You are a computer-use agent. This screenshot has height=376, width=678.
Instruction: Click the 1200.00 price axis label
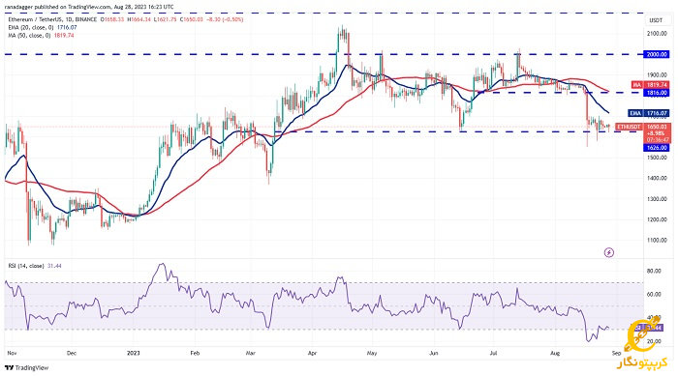pyautogui.click(x=657, y=219)
